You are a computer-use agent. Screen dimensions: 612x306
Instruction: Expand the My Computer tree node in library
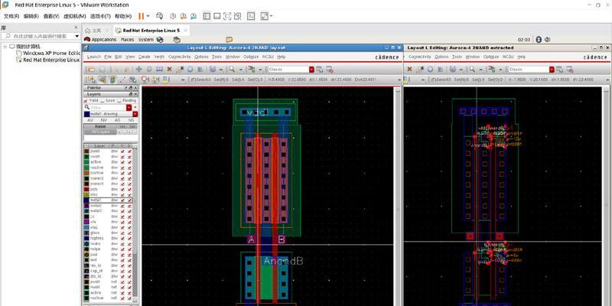coord(5,47)
